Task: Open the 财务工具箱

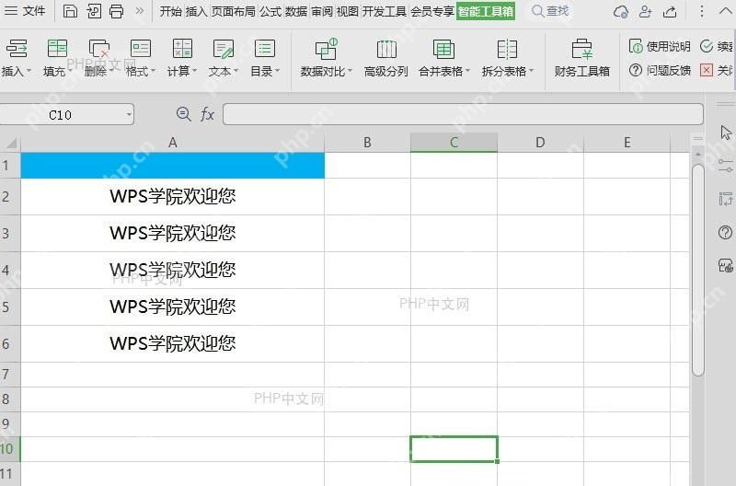Action: [x=582, y=58]
